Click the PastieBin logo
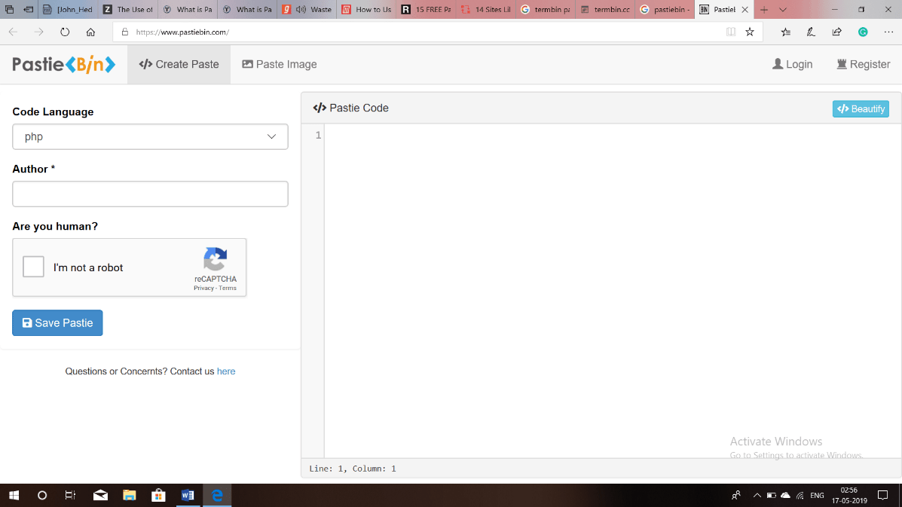The width and height of the screenshot is (902, 507). click(63, 65)
